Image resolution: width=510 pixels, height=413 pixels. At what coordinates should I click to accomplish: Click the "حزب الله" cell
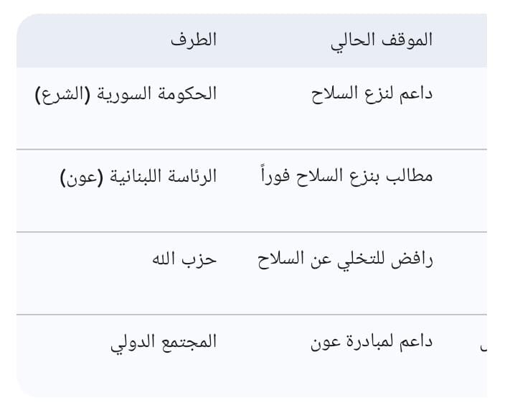click(184, 259)
